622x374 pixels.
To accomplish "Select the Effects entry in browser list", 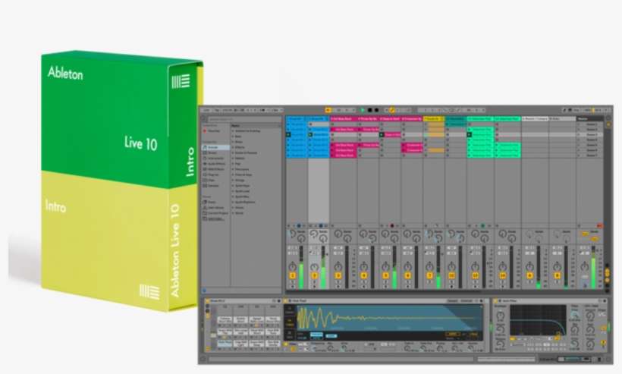I will 240,147.
